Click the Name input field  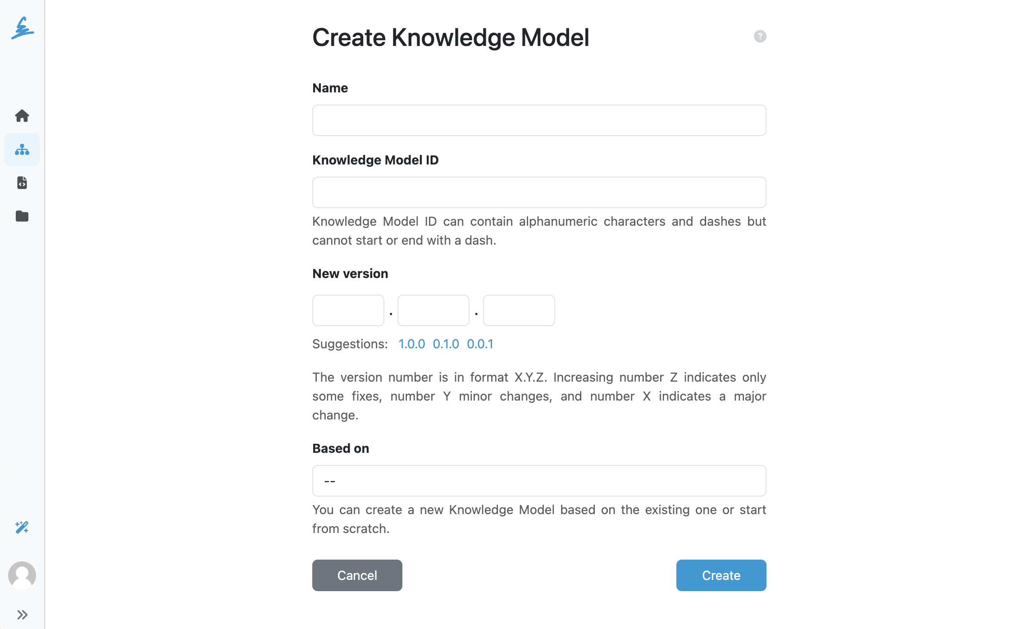[x=538, y=120]
